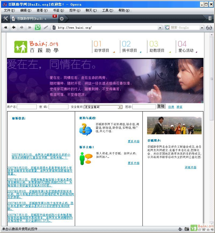Select 02 捐书项目 navigation item
The image size is (215, 233).
[130, 47]
